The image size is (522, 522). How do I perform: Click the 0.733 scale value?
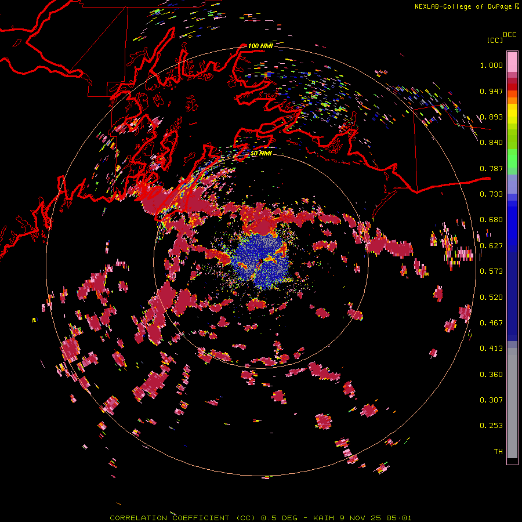tap(491, 194)
